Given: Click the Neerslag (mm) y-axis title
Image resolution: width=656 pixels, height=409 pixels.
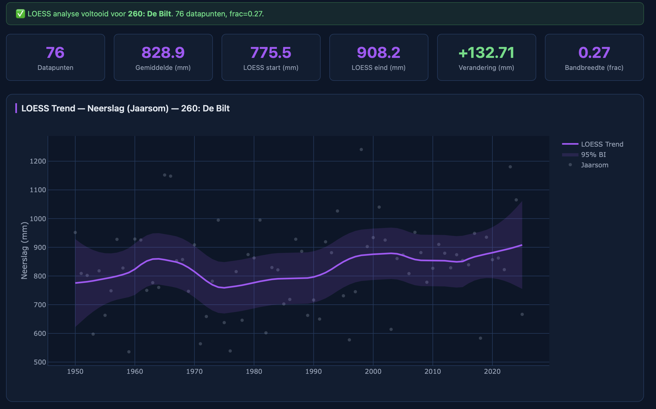Looking at the screenshot, I should pos(24,250).
